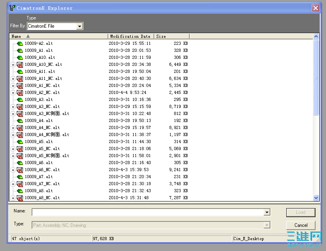Select the file name 10009_A7.elt

click(x=39, y=177)
